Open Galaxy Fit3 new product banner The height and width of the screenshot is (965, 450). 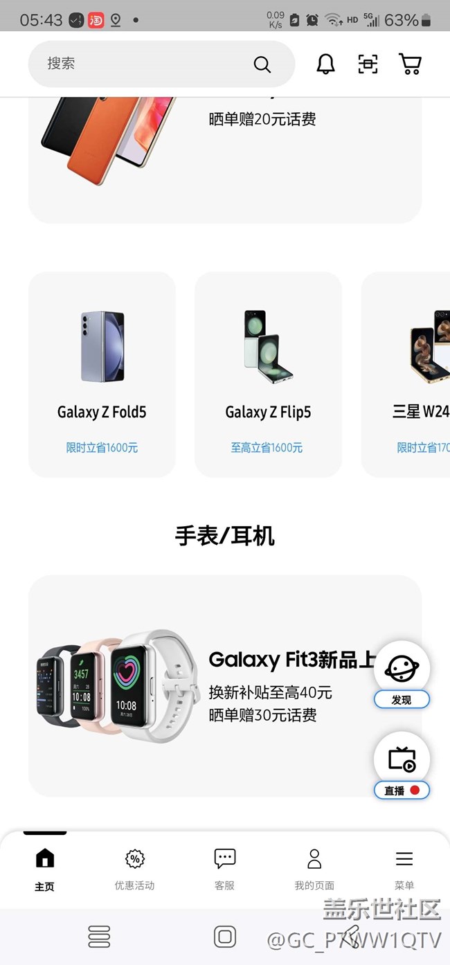coord(225,685)
